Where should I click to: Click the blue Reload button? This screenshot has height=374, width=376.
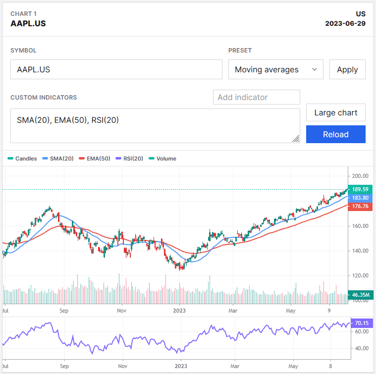tap(336, 134)
